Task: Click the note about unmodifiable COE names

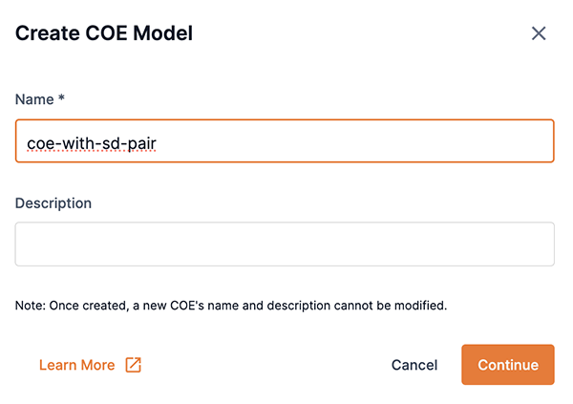Action: pos(231,307)
